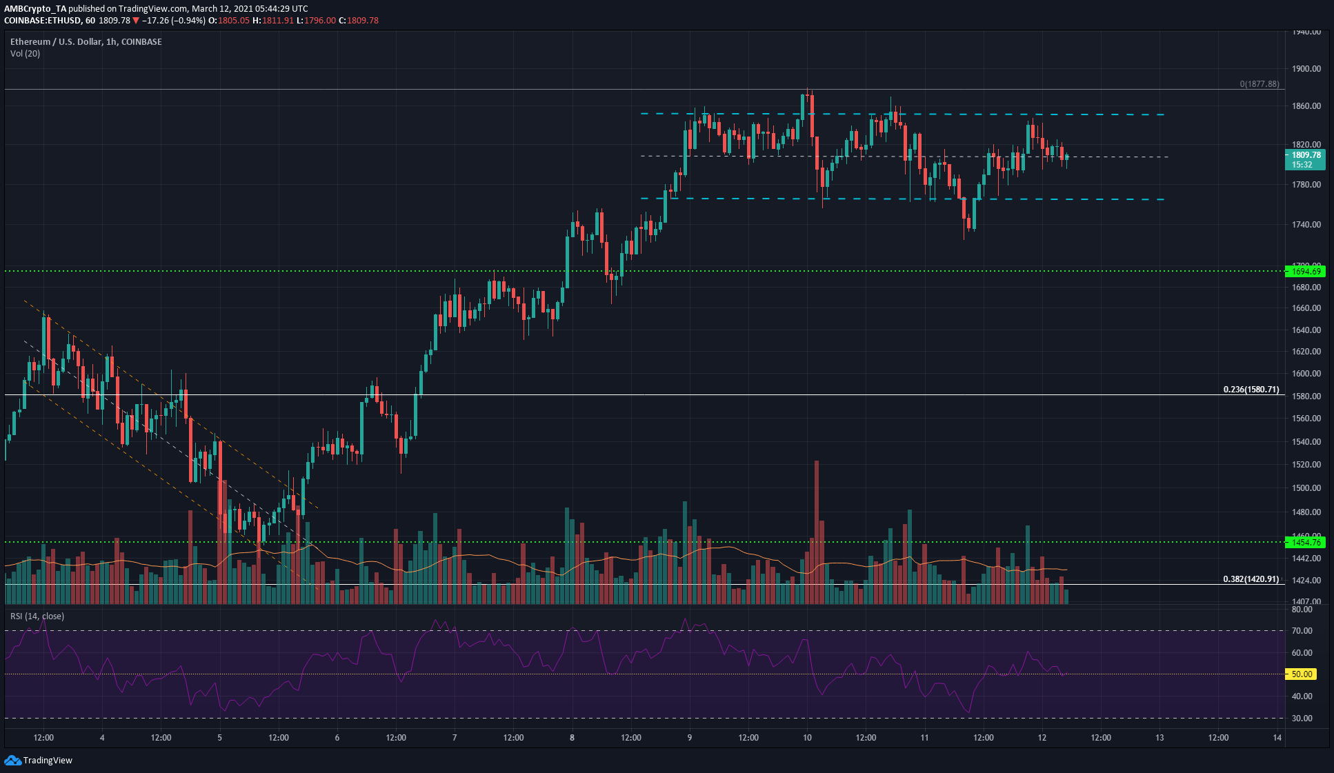Screen dimensions: 1334x773
Task: Click the 0.382(1420.91) Fibonacci label
Action: 1251,579
